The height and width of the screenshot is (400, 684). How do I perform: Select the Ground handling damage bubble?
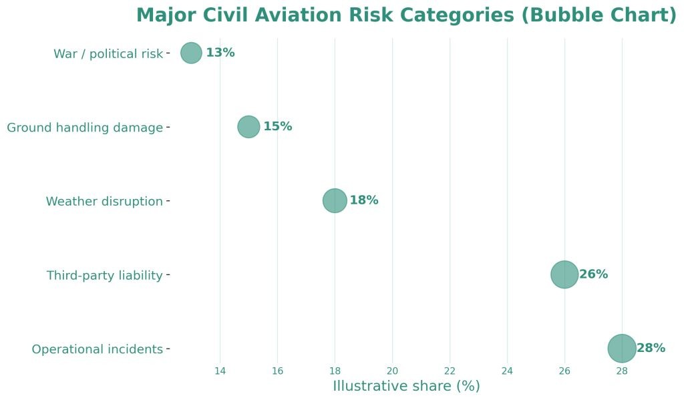click(x=248, y=127)
